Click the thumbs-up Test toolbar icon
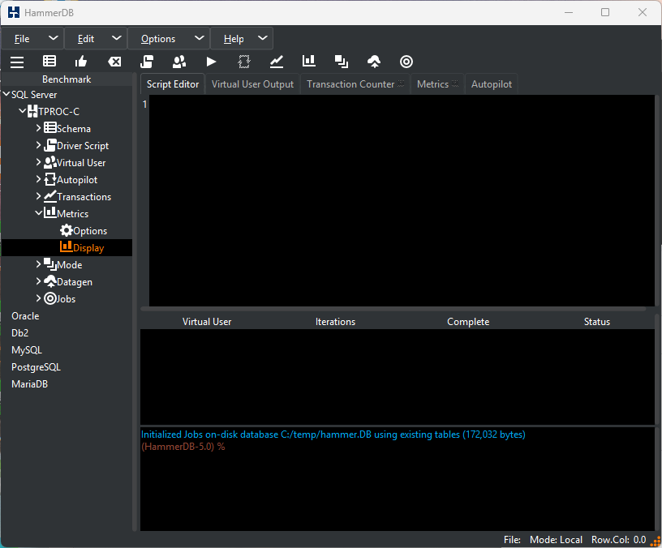 coord(81,62)
